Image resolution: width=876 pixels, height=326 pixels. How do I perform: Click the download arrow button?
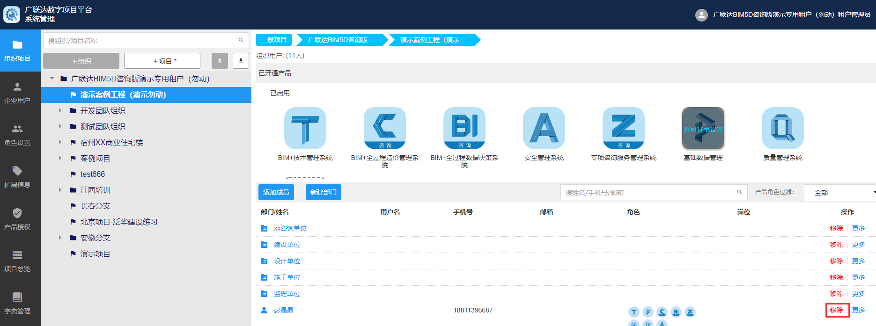[x=241, y=61]
